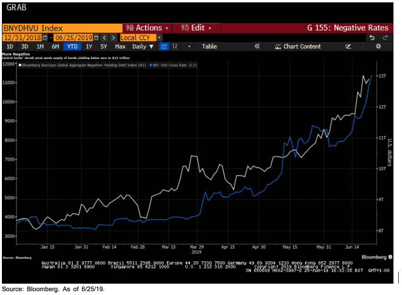Go to next date range arrow
This screenshot has width=402, height=295.
click(113, 37)
